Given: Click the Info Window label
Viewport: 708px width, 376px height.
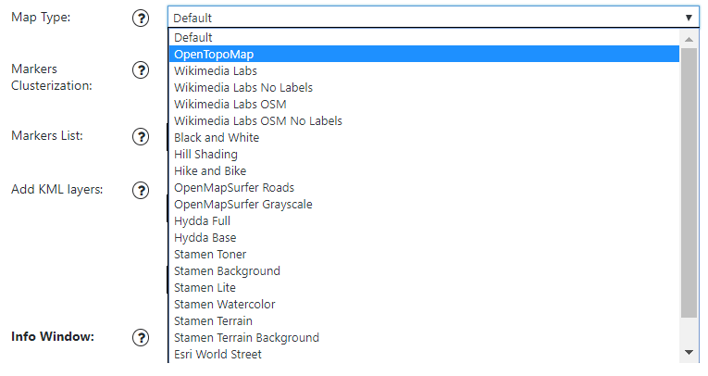Looking at the screenshot, I should pyautogui.click(x=53, y=337).
